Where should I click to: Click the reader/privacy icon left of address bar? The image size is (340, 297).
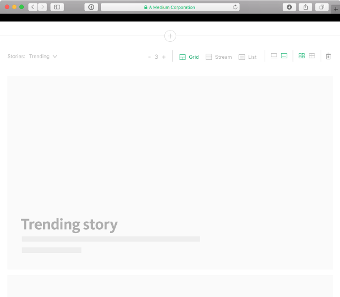(x=91, y=7)
